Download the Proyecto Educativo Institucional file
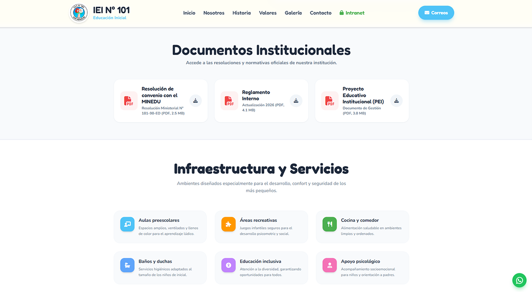 tap(396, 101)
